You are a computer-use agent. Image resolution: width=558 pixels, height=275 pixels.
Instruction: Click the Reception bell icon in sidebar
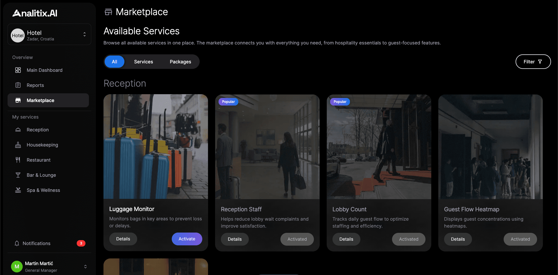pos(18,130)
